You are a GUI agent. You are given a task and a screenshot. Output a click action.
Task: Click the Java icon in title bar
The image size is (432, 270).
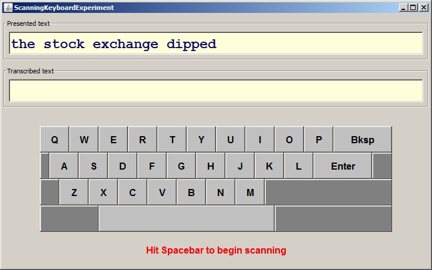tap(8, 8)
